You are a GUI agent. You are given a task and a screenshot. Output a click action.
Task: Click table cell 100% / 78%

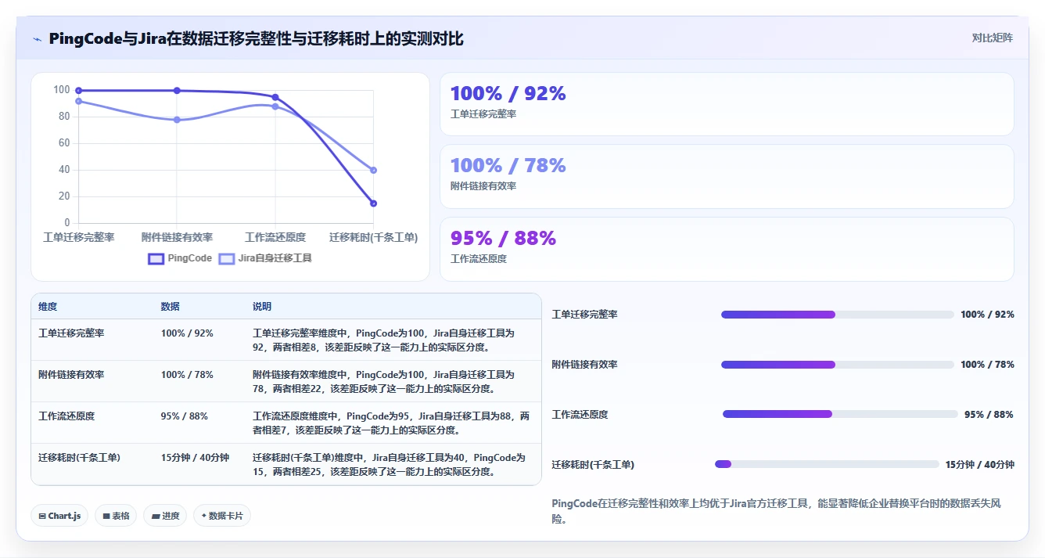187,375
